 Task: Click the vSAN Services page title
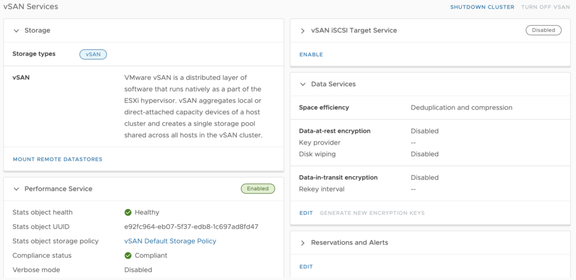point(31,7)
